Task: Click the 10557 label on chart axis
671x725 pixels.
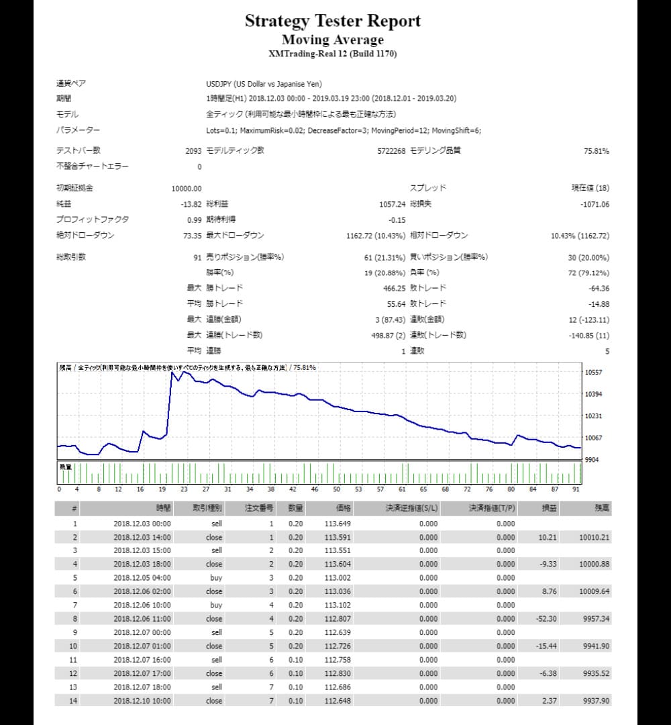Action: (x=593, y=372)
